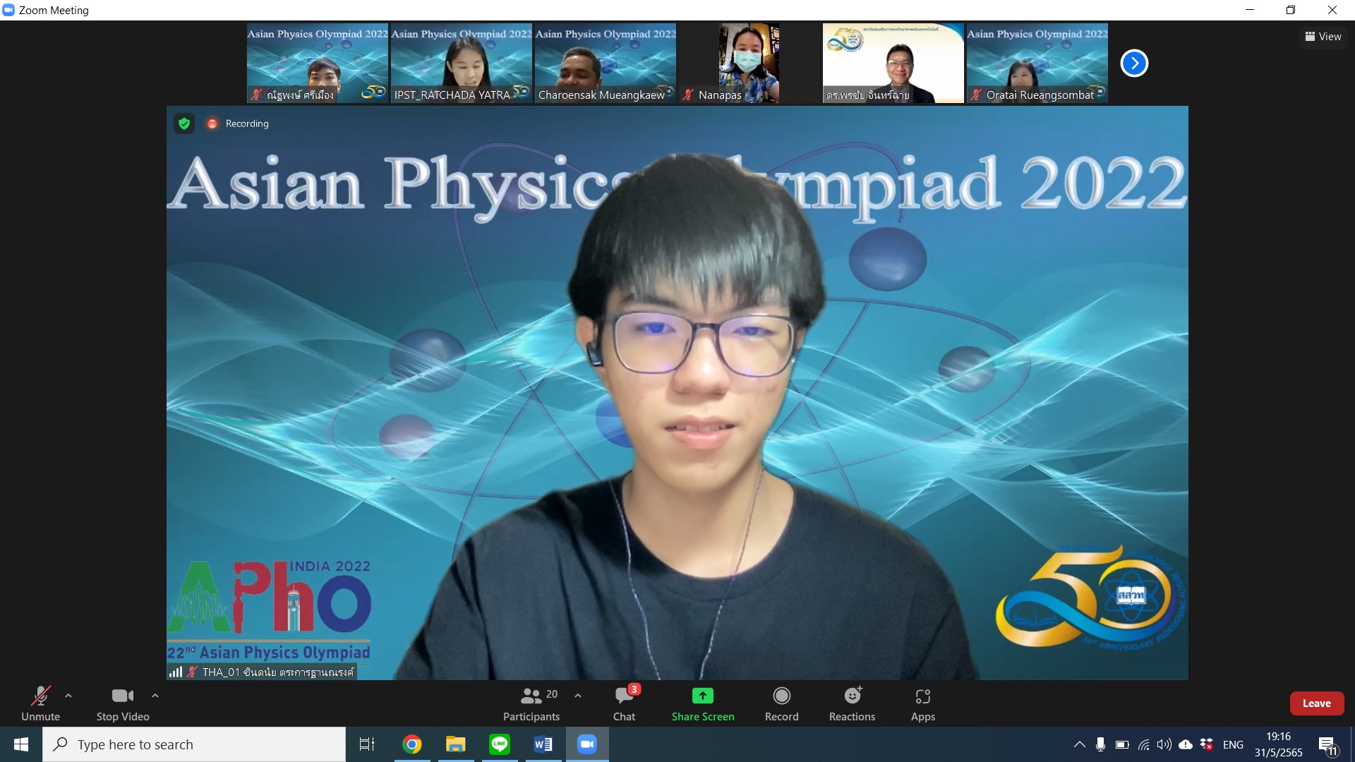Open video options arrow next to Stop Video
1355x762 pixels.
[155, 696]
